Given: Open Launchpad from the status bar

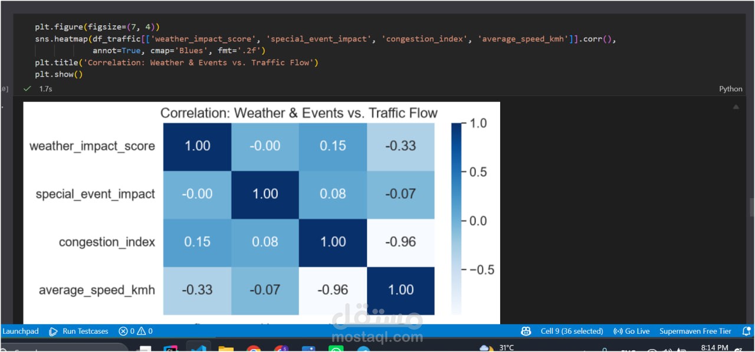Looking at the screenshot, I should (21, 331).
